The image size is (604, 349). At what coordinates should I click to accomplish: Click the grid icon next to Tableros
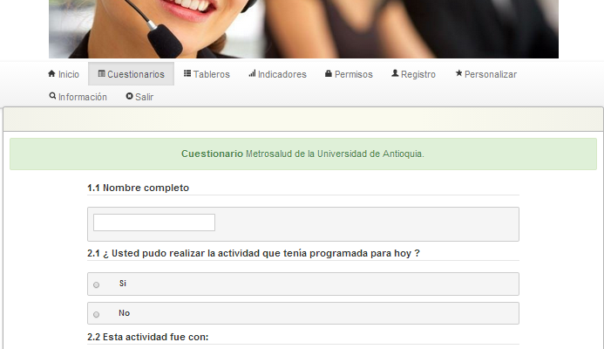click(x=187, y=74)
